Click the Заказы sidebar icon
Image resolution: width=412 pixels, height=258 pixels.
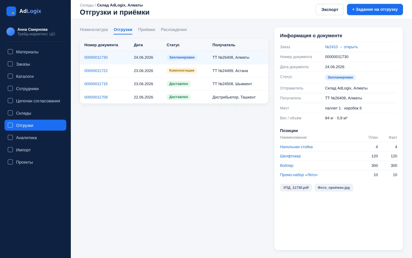click(x=10, y=64)
